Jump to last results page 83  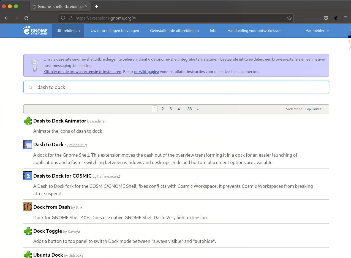190,109
